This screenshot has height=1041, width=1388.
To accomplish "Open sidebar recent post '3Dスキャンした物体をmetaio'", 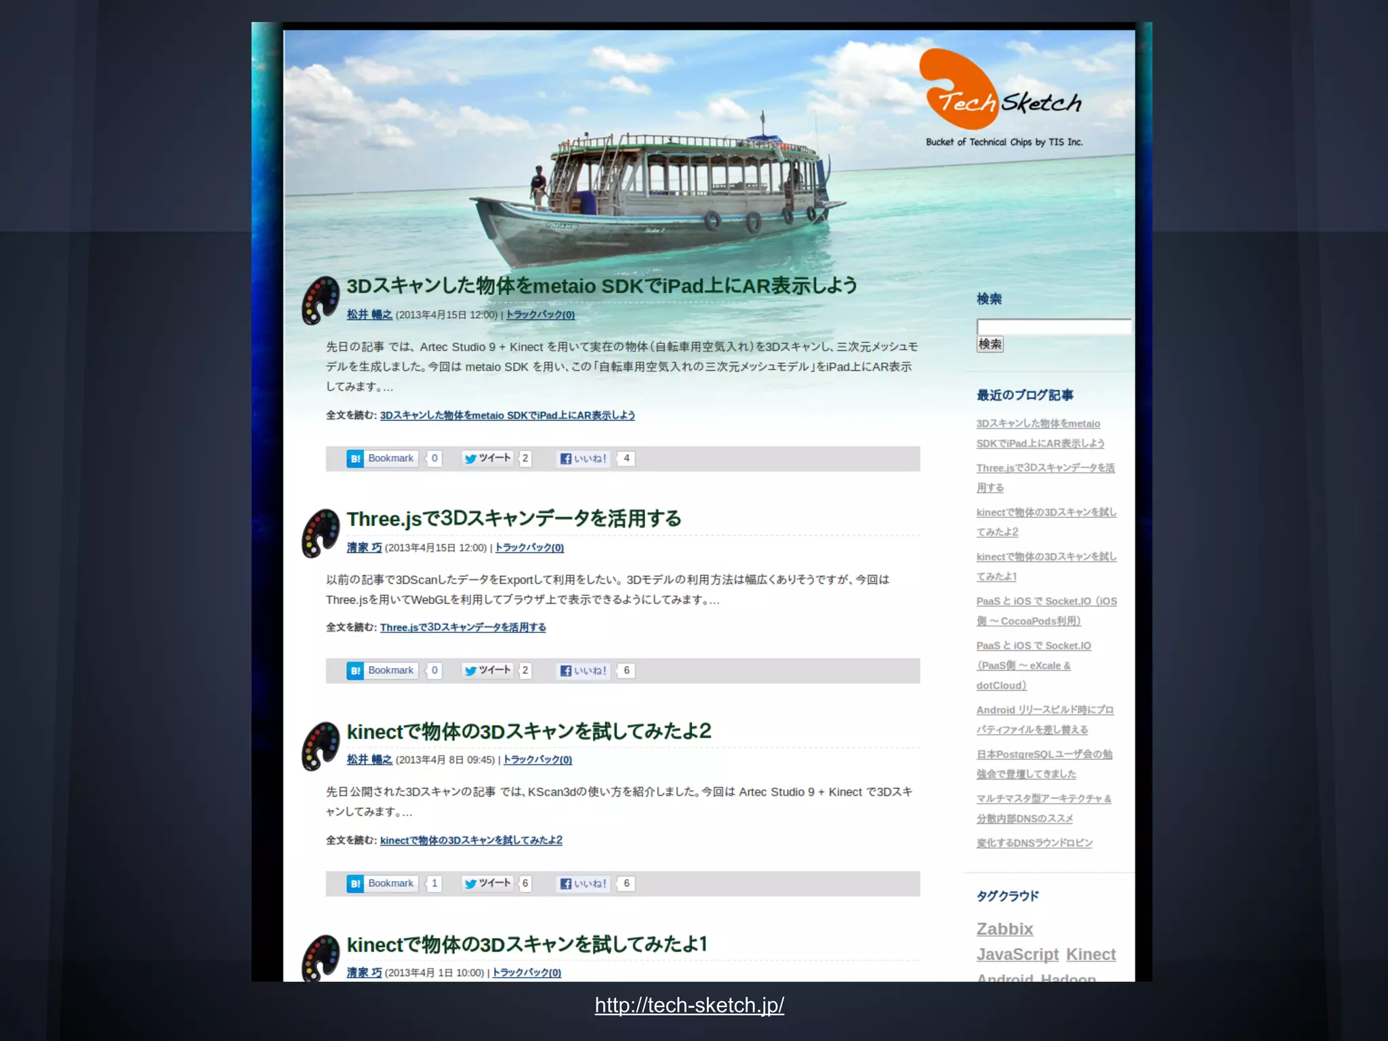I will pyautogui.click(x=1040, y=434).
